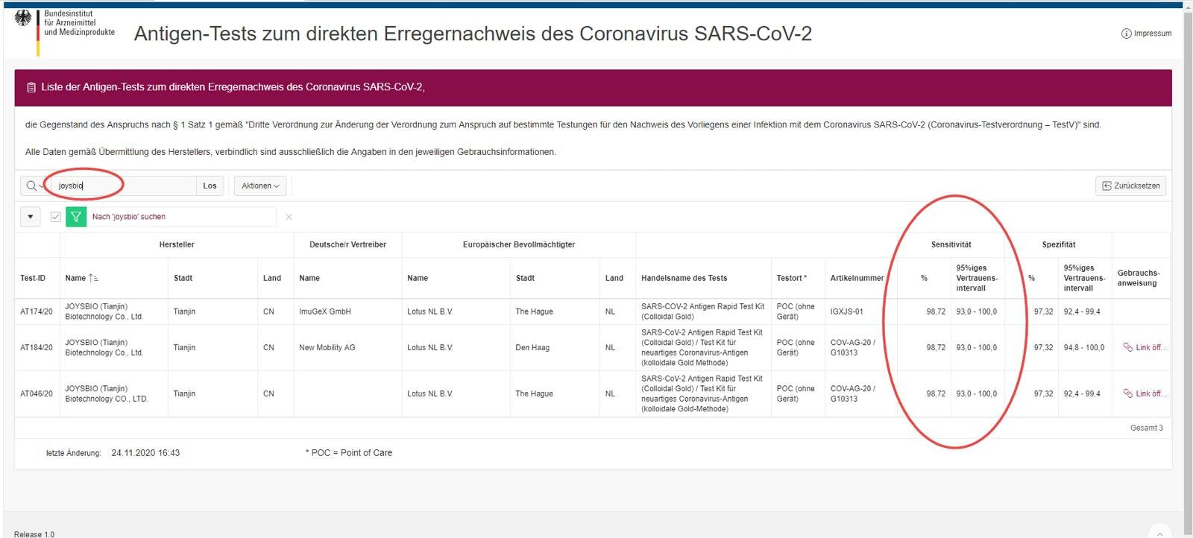The width and height of the screenshot is (1193, 538).
Task: Click the vertical page scrollbar
Action: (1187, 261)
